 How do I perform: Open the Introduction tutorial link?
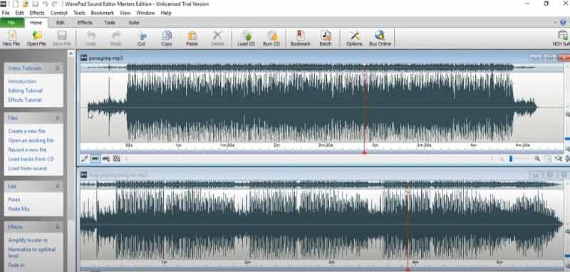coord(22,81)
